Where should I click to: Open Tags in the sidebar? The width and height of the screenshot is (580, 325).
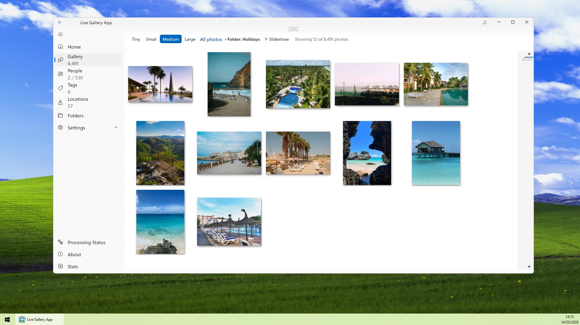point(88,88)
